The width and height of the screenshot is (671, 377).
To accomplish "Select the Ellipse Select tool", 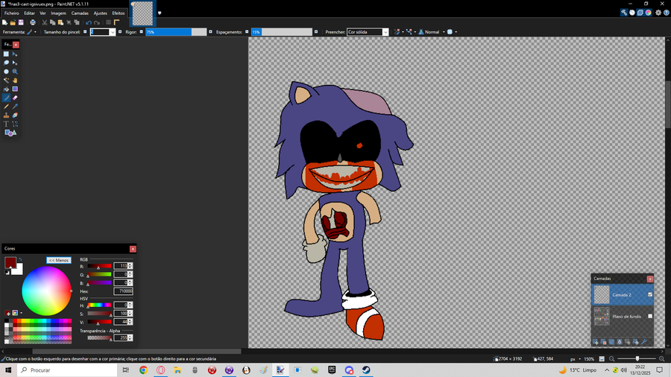I will pyautogui.click(x=6, y=72).
